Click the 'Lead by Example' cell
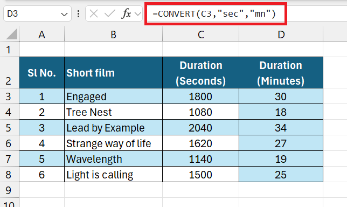The image size is (347, 207). tap(113, 128)
